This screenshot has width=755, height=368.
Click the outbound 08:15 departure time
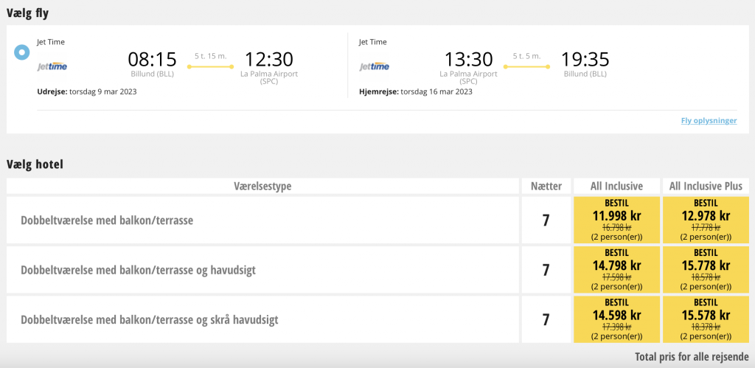152,59
